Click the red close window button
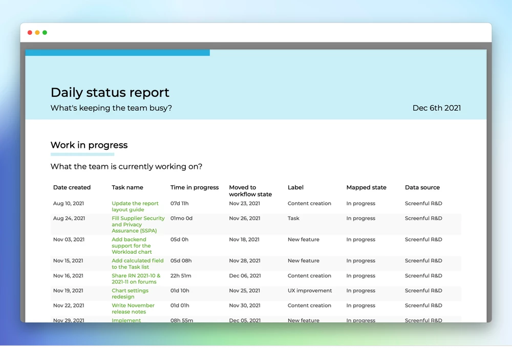512x350 pixels. tap(30, 33)
